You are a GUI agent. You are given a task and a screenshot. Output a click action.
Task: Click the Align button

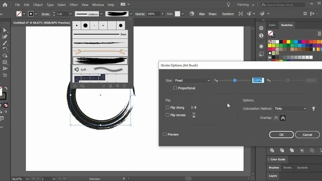tap(202, 14)
